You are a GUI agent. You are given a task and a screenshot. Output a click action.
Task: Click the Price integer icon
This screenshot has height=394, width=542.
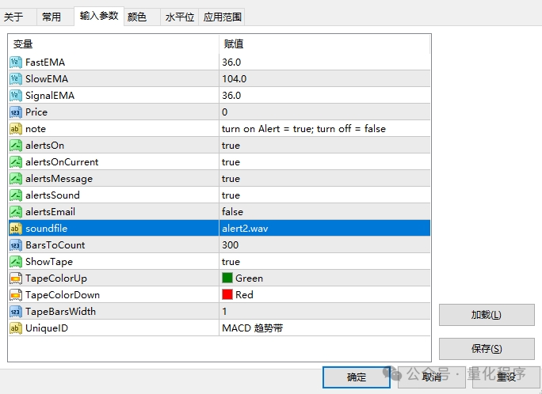[16, 112]
